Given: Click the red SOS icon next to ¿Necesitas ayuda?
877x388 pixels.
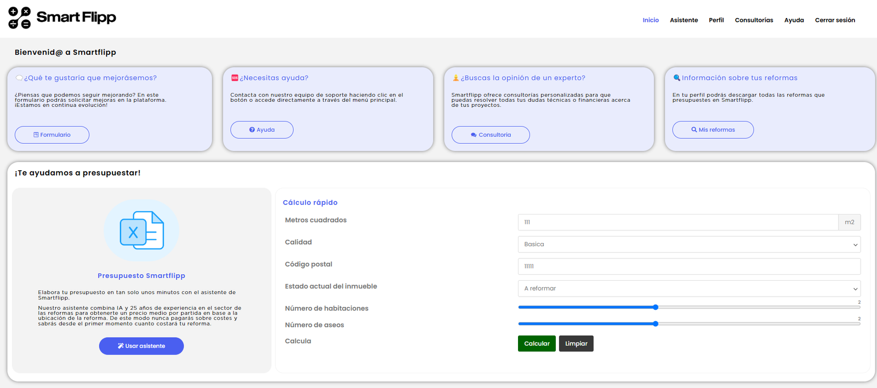Looking at the screenshot, I should click(x=235, y=78).
